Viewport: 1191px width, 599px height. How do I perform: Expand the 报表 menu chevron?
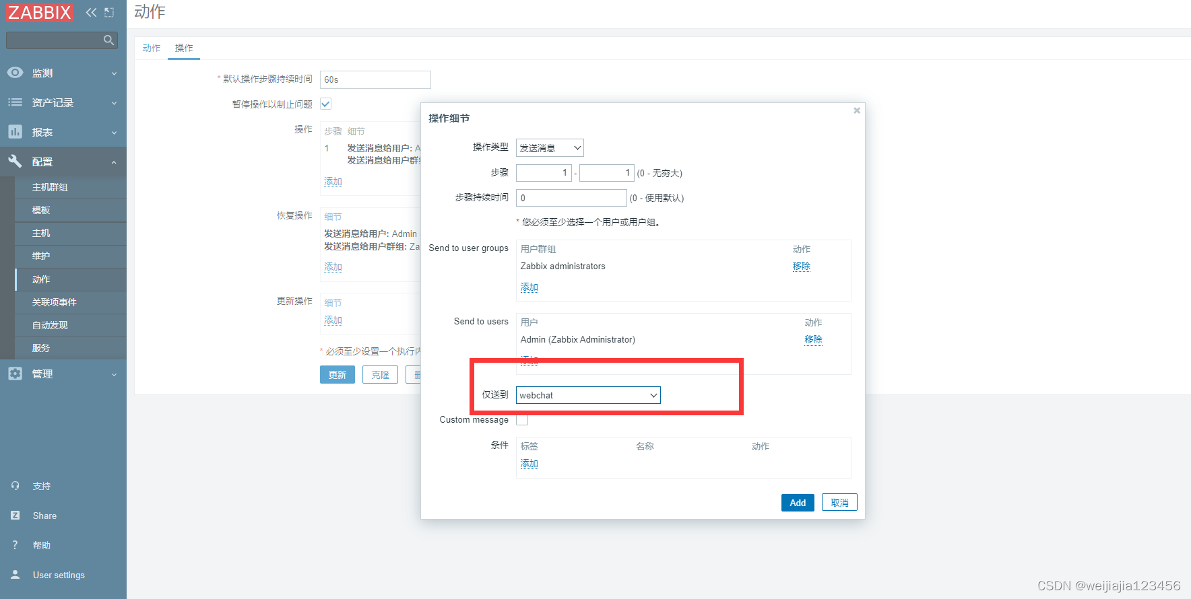[x=114, y=133]
